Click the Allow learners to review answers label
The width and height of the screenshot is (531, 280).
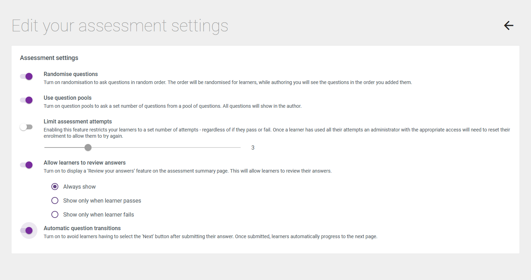[85, 162]
